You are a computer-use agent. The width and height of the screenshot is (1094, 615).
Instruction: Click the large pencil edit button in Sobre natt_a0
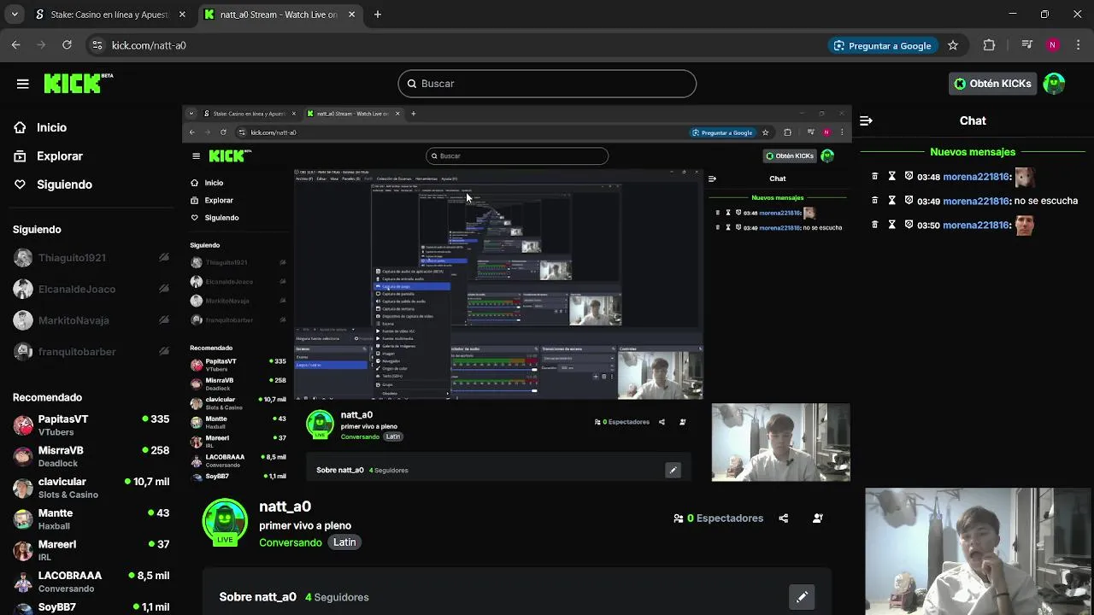tap(802, 597)
